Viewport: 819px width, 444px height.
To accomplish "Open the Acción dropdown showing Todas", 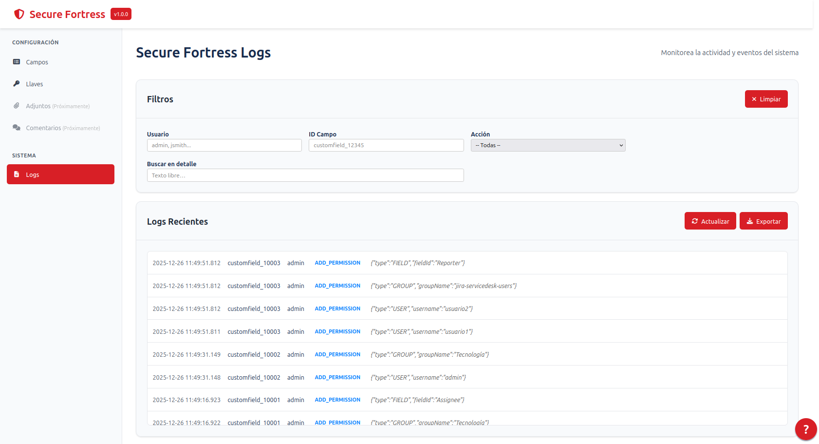I will (548, 145).
